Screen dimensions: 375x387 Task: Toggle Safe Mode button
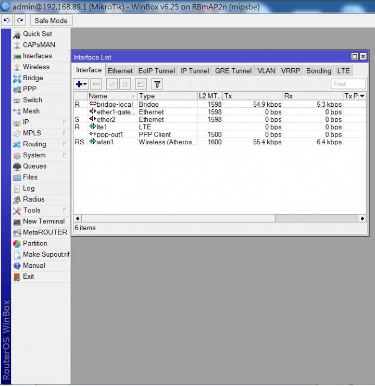tap(51, 20)
